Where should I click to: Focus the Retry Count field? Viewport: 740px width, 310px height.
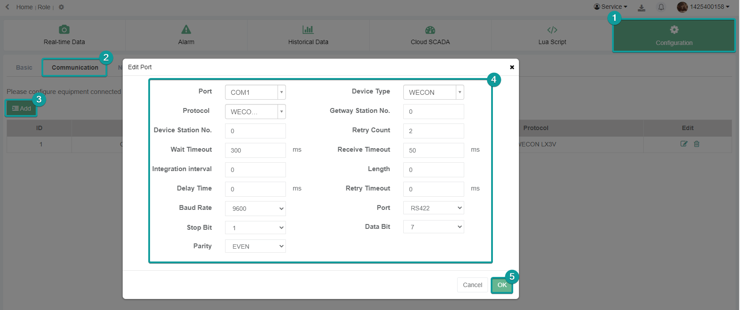(x=434, y=131)
